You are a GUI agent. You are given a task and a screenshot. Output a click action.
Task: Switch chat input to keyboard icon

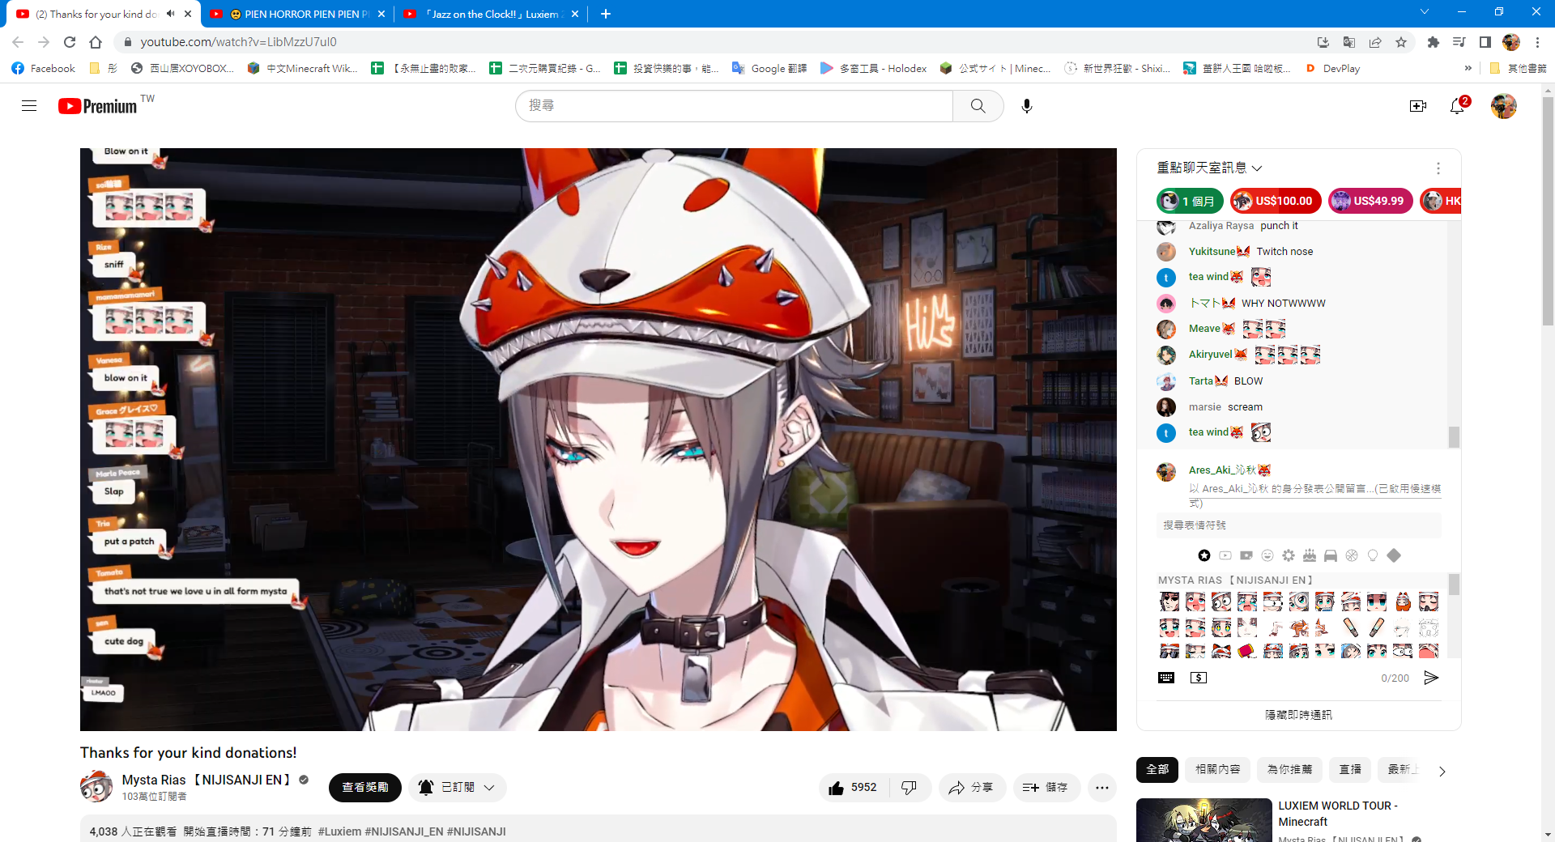[x=1166, y=678]
